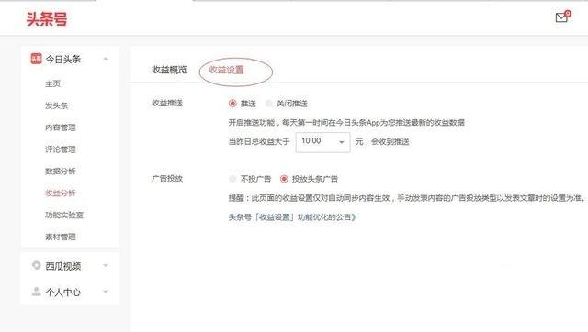The image size is (588, 332).
Task: Open the 10.00 threshold dropdown
Action: click(322, 142)
